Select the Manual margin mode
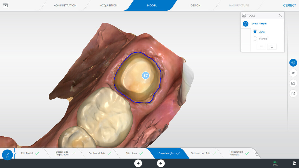The width and height of the screenshot is (299, 168). click(255, 39)
